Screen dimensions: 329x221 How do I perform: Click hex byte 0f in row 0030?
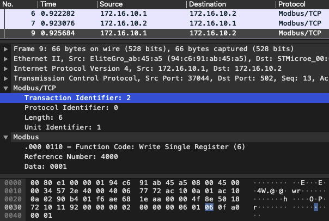(x=222, y=207)
